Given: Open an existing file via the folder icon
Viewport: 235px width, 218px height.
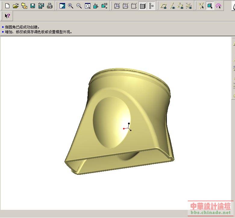Looking at the screenshot, I should point(16,6).
